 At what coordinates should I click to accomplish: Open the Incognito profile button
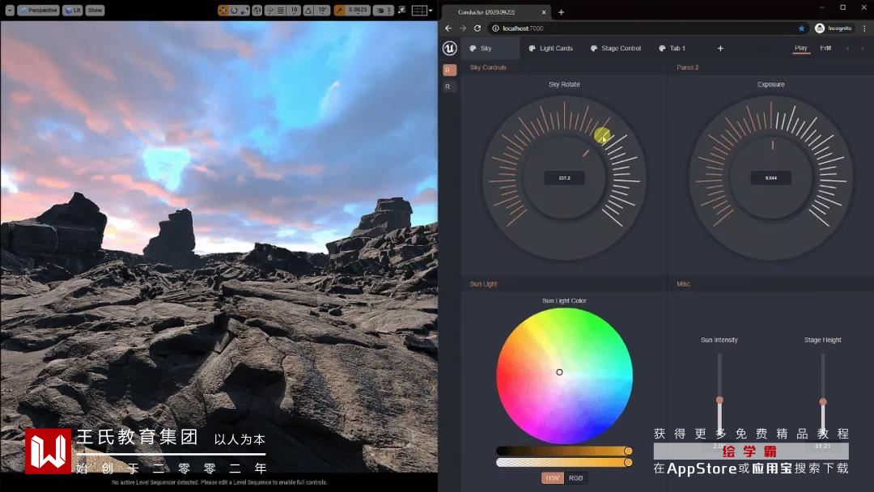click(x=834, y=28)
